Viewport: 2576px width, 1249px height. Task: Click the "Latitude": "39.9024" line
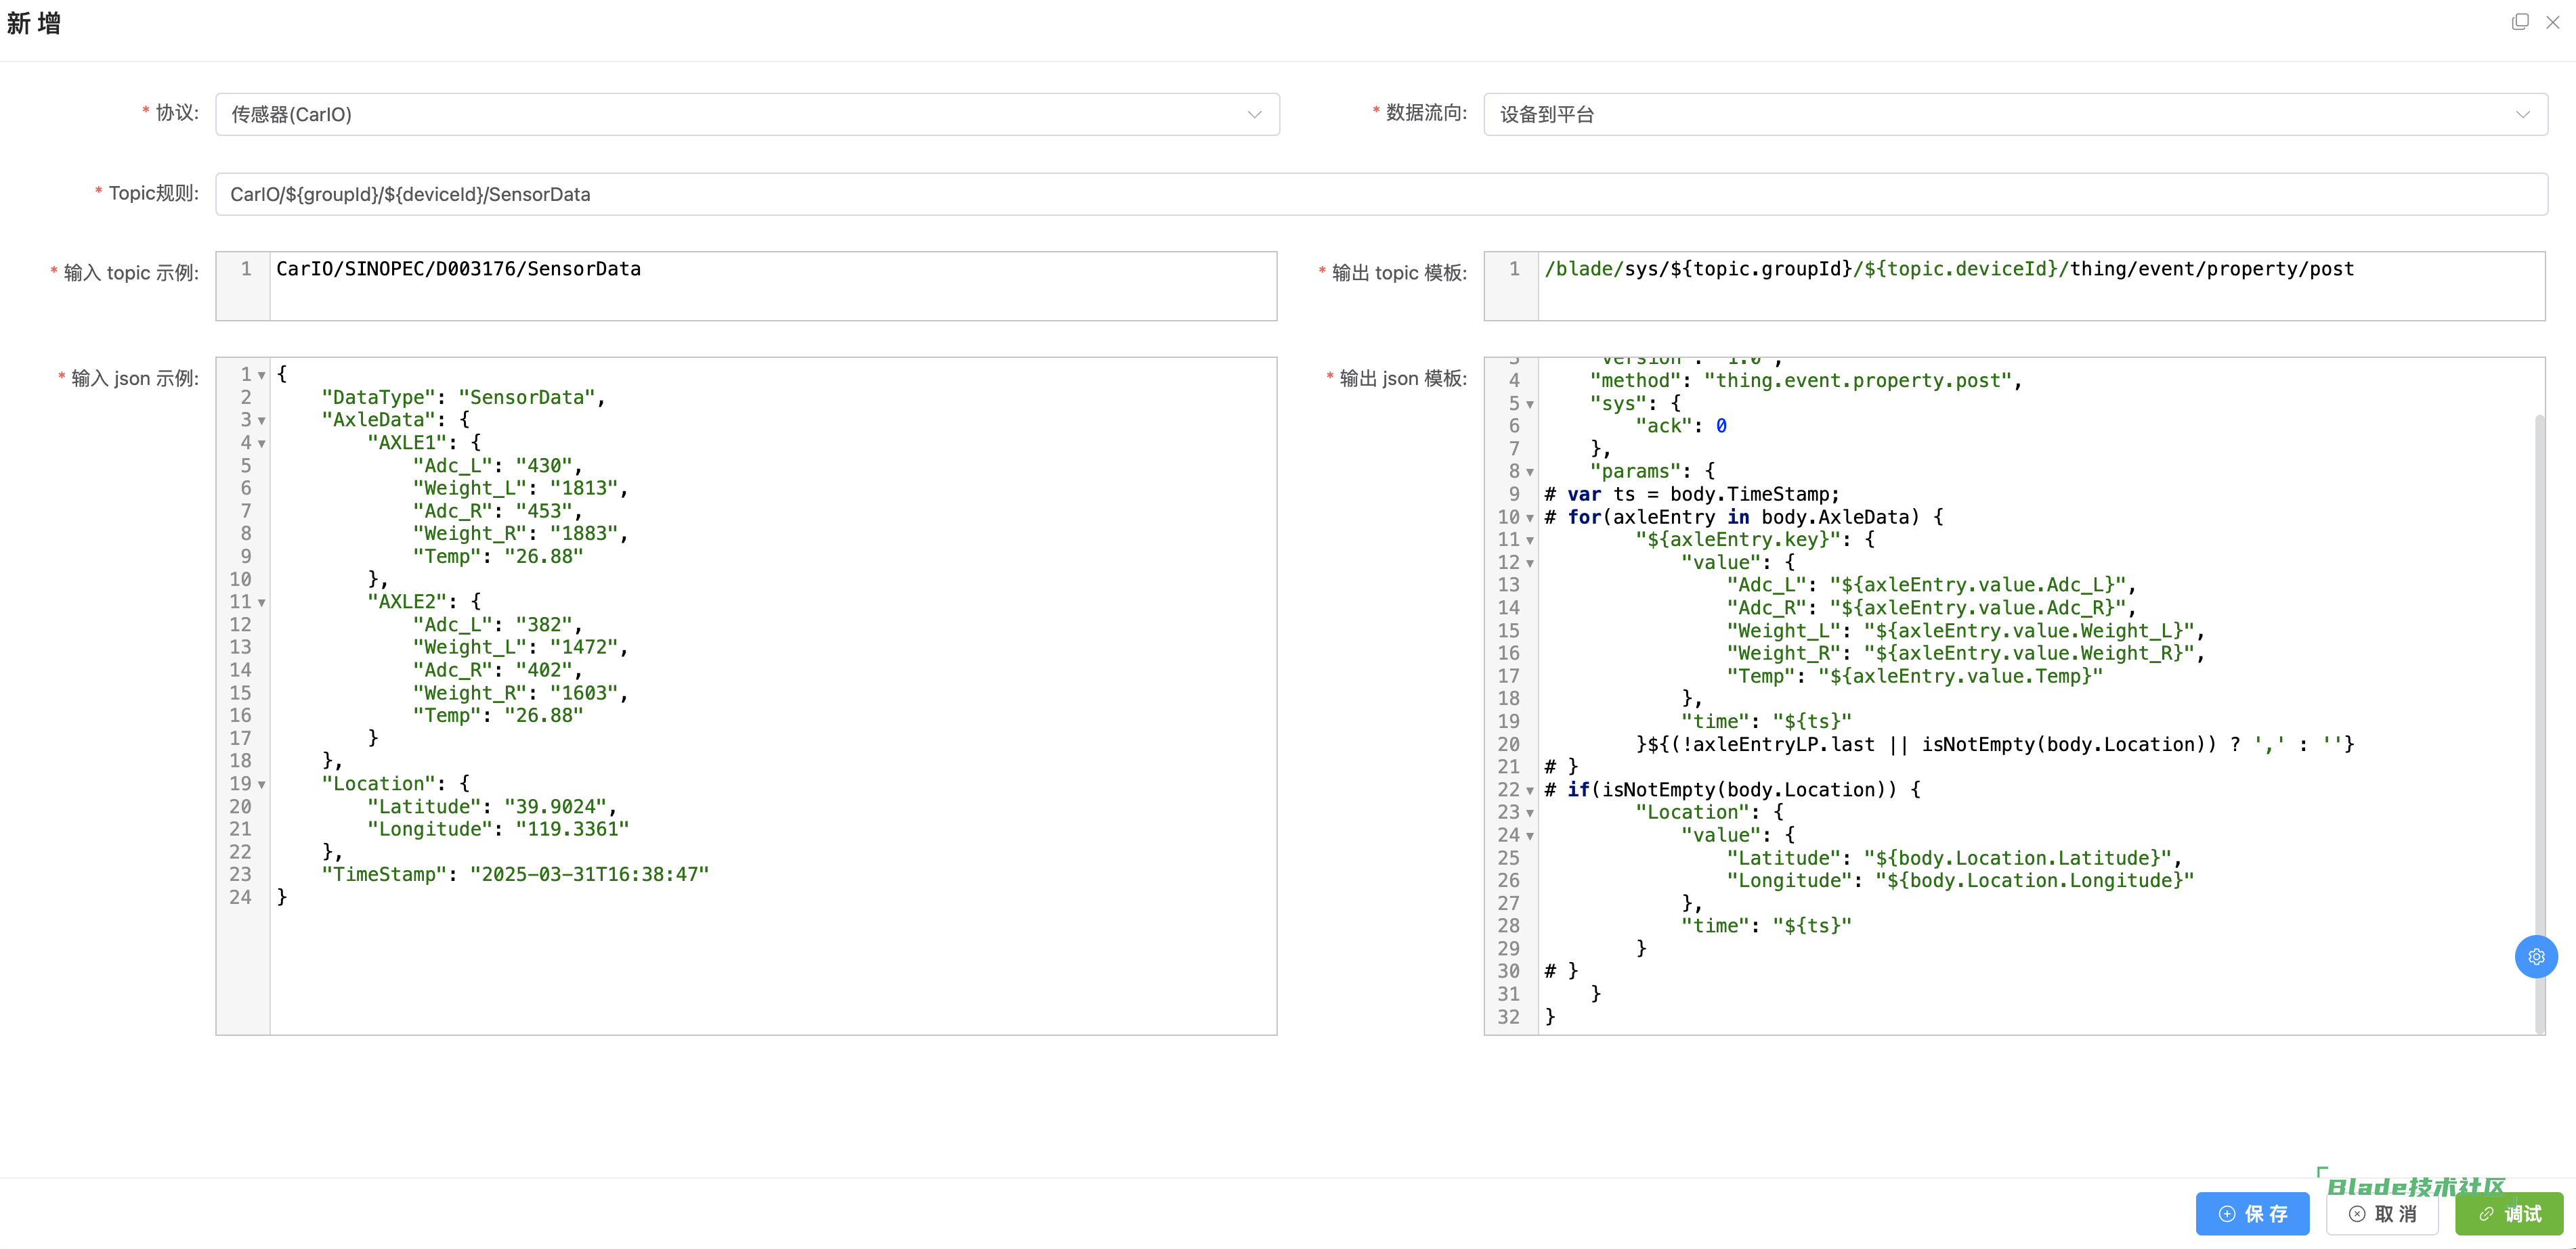coord(492,807)
